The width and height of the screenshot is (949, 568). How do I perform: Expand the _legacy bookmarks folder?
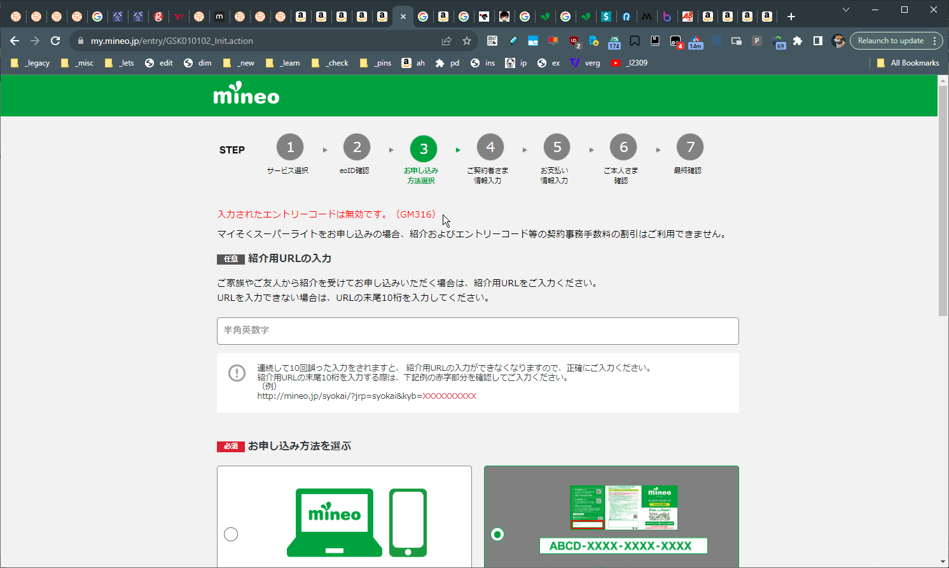click(x=31, y=63)
